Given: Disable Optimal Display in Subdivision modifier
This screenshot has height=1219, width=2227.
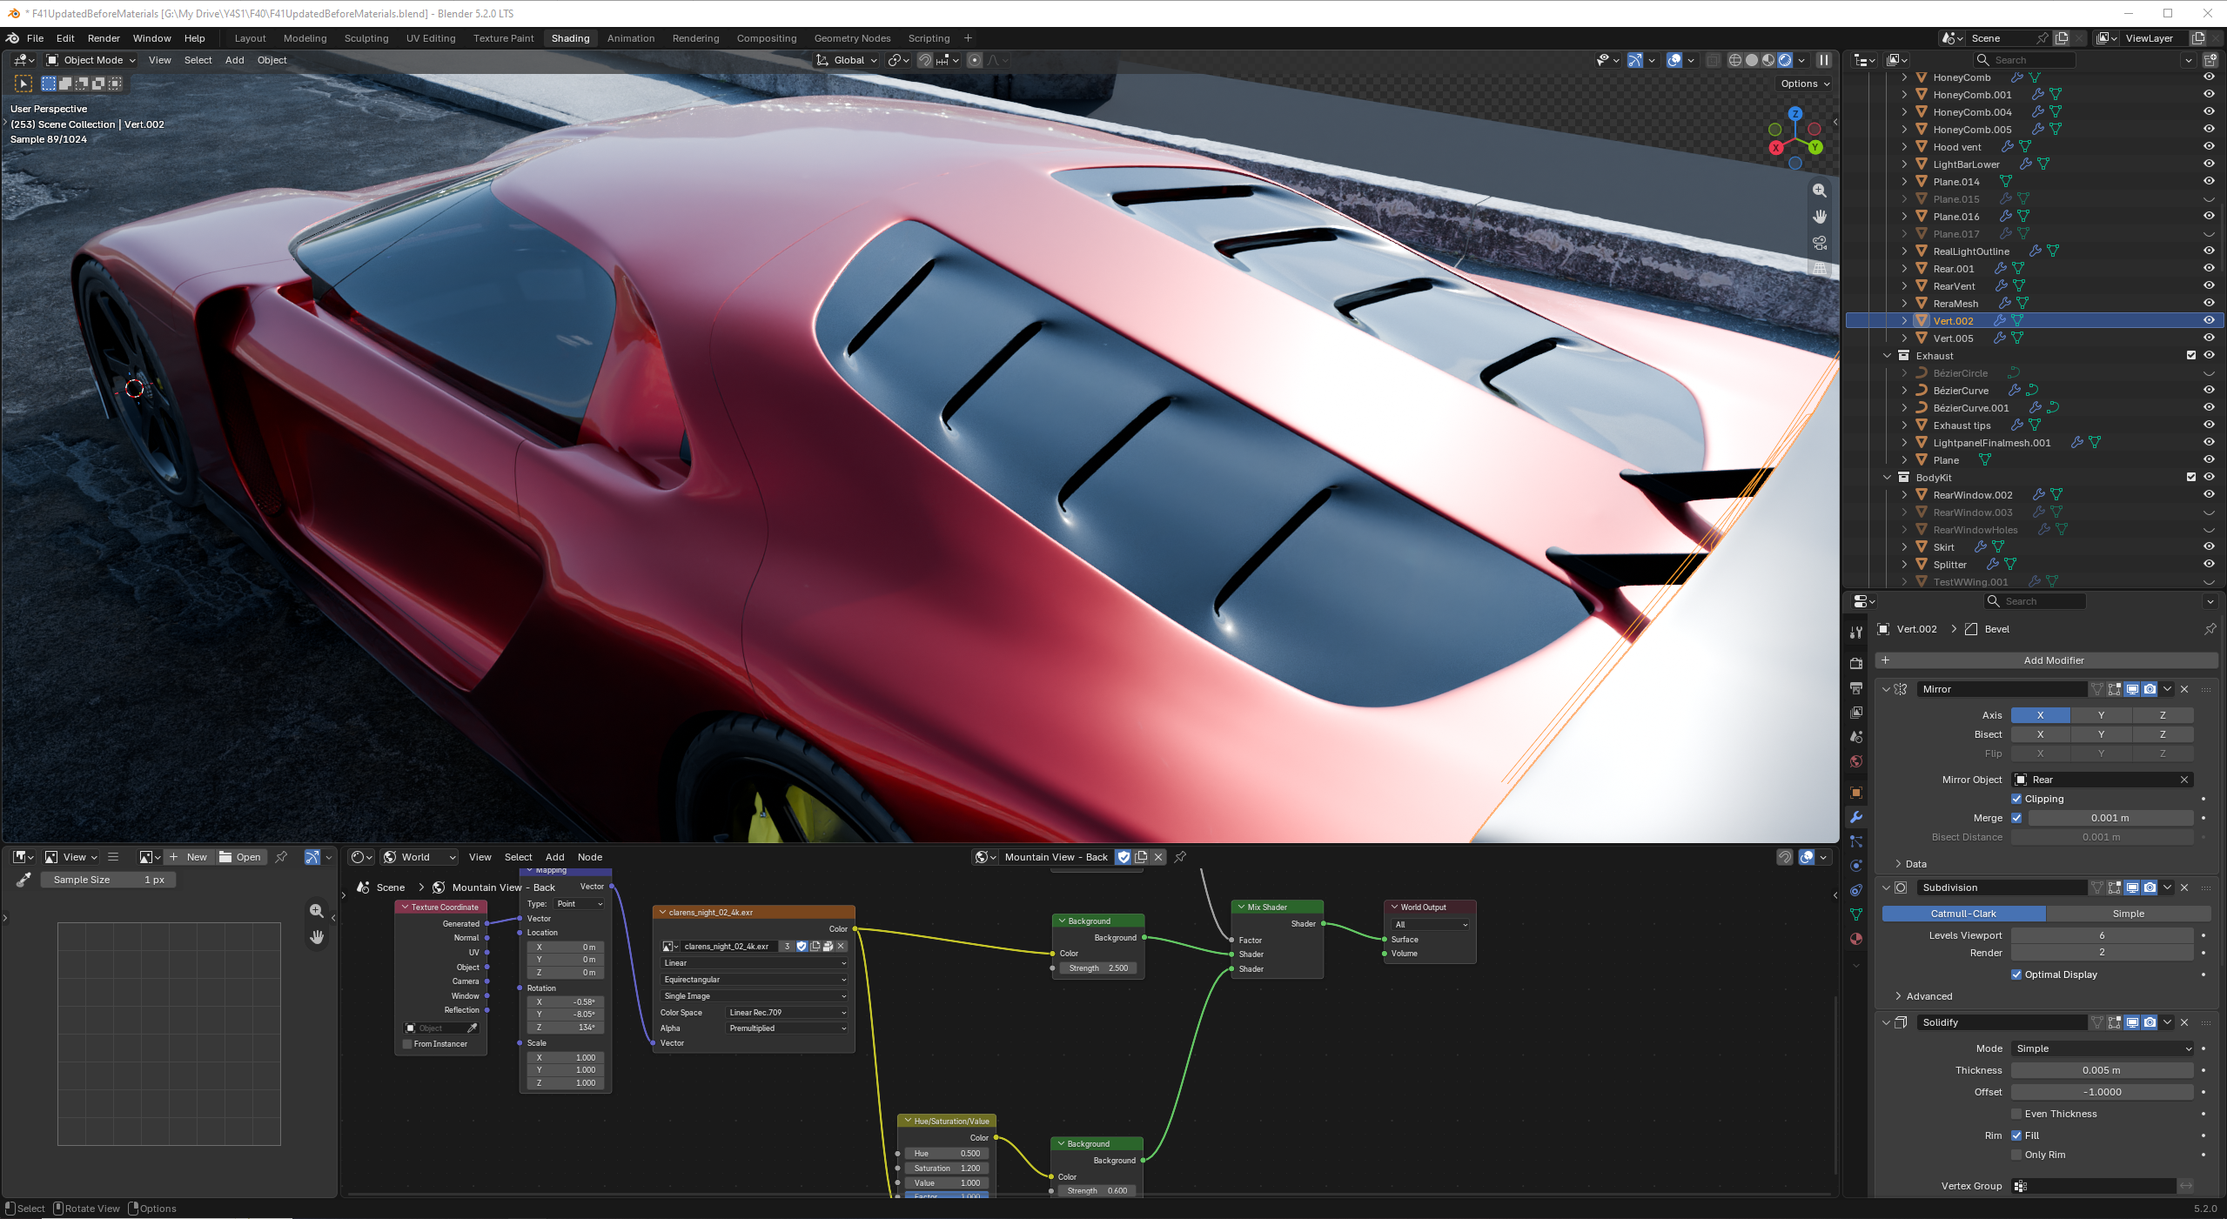Looking at the screenshot, I should [2016, 975].
